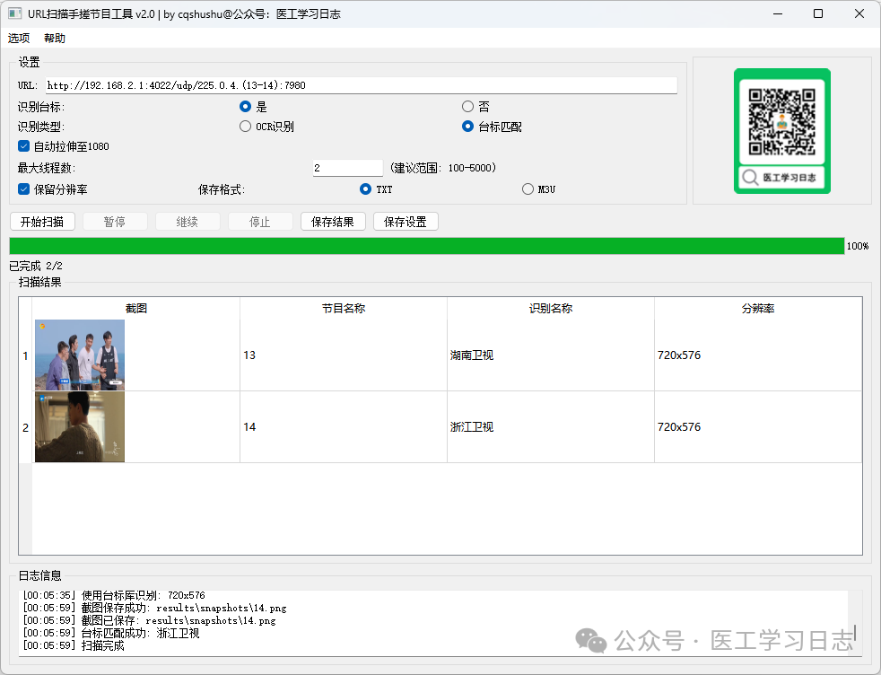Open the 浙江卫视 screenshot thumbnail
The height and width of the screenshot is (675, 881).
80,427
